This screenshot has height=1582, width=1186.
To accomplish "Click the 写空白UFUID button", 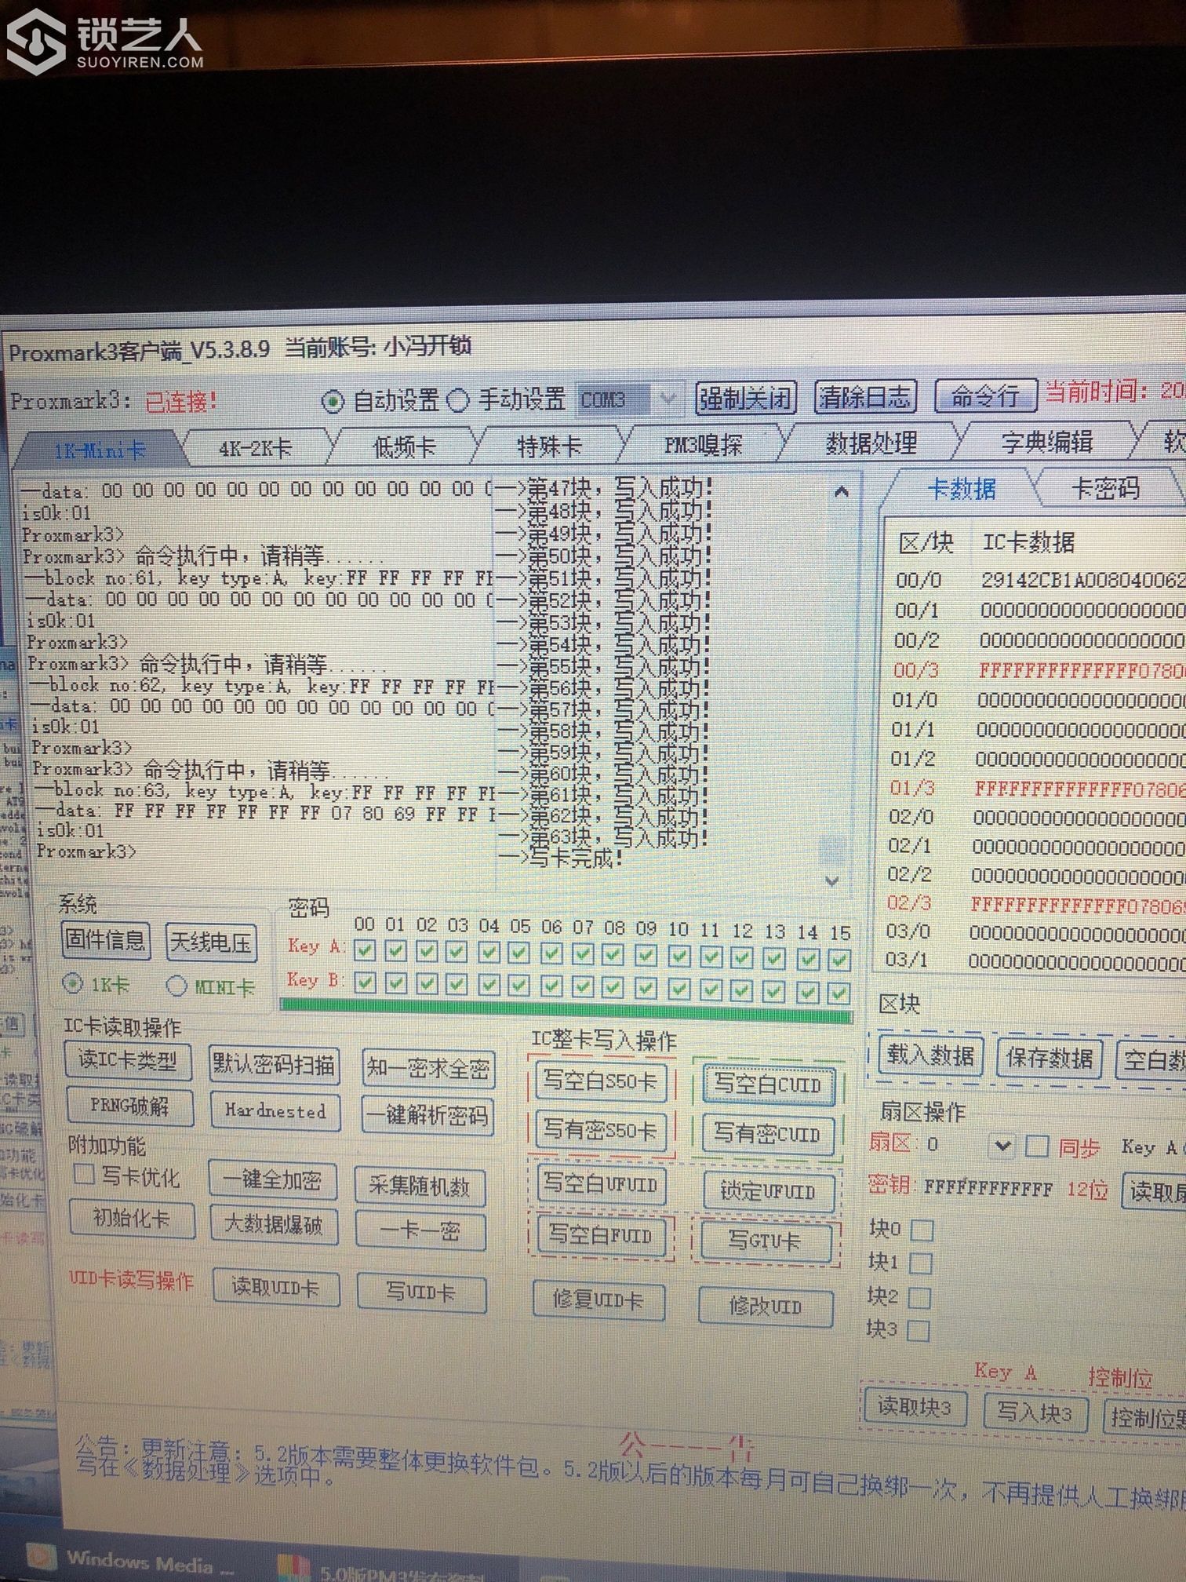I will tap(601, 1184).
